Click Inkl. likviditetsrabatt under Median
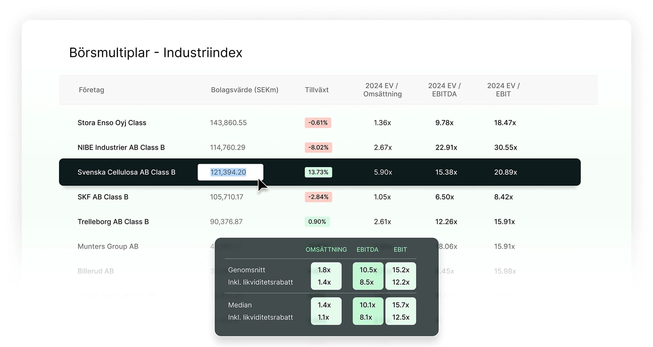 point(261,317)
